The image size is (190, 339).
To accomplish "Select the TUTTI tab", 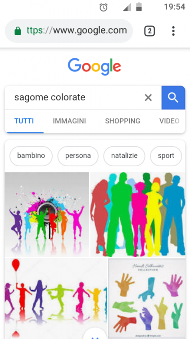I will click(x=24, y=121).
